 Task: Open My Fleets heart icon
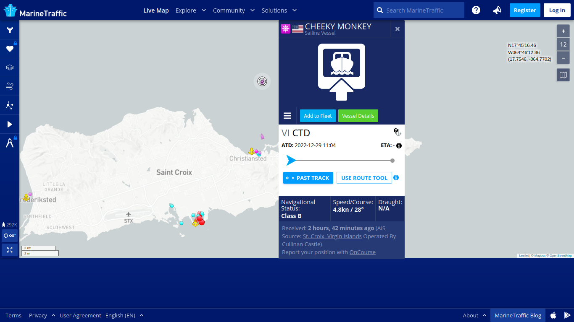pos(10,49)
